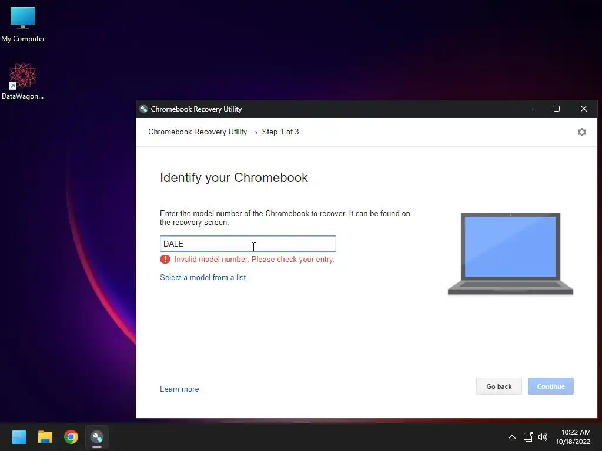Open the clock showing 10:22 AM

573,437
